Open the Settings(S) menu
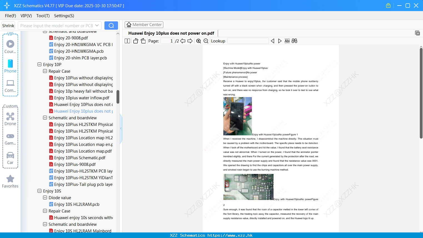423x238 pixels. click(x=64, y=16)
